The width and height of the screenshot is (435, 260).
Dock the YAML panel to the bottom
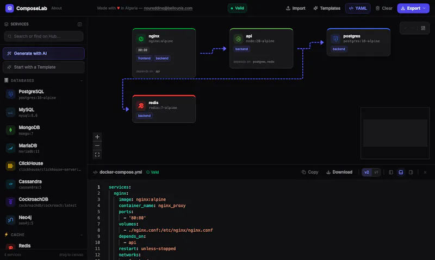401,172
